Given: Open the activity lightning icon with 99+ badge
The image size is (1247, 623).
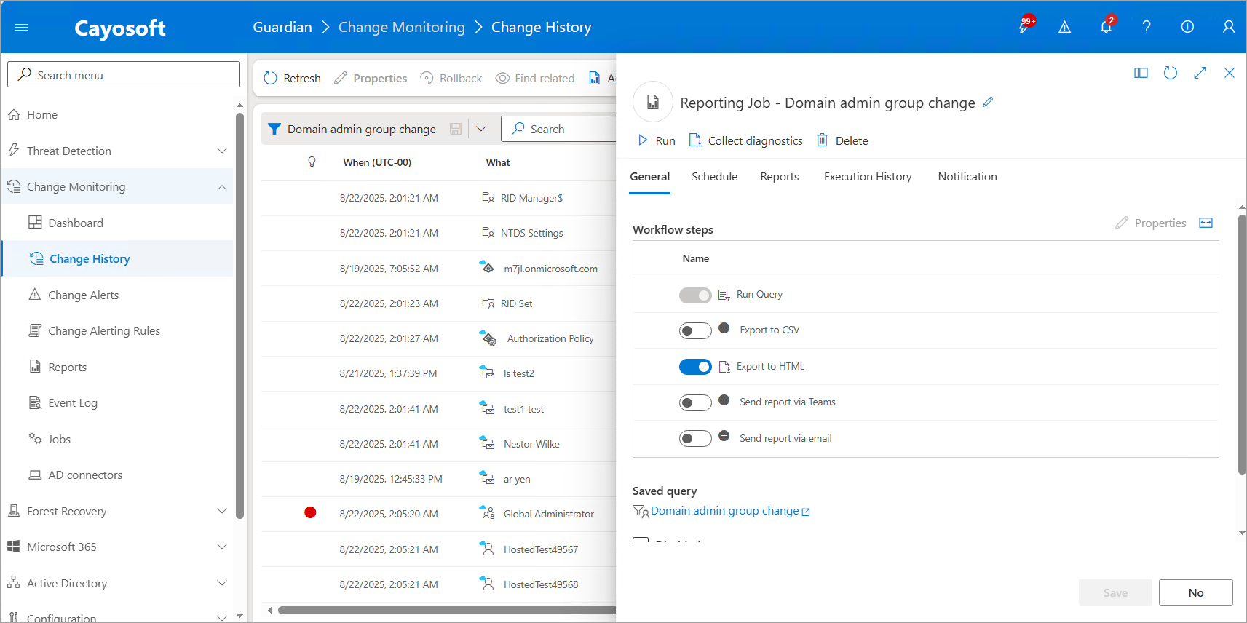Looking at the screenshot, I should (x=1025, y=26).
